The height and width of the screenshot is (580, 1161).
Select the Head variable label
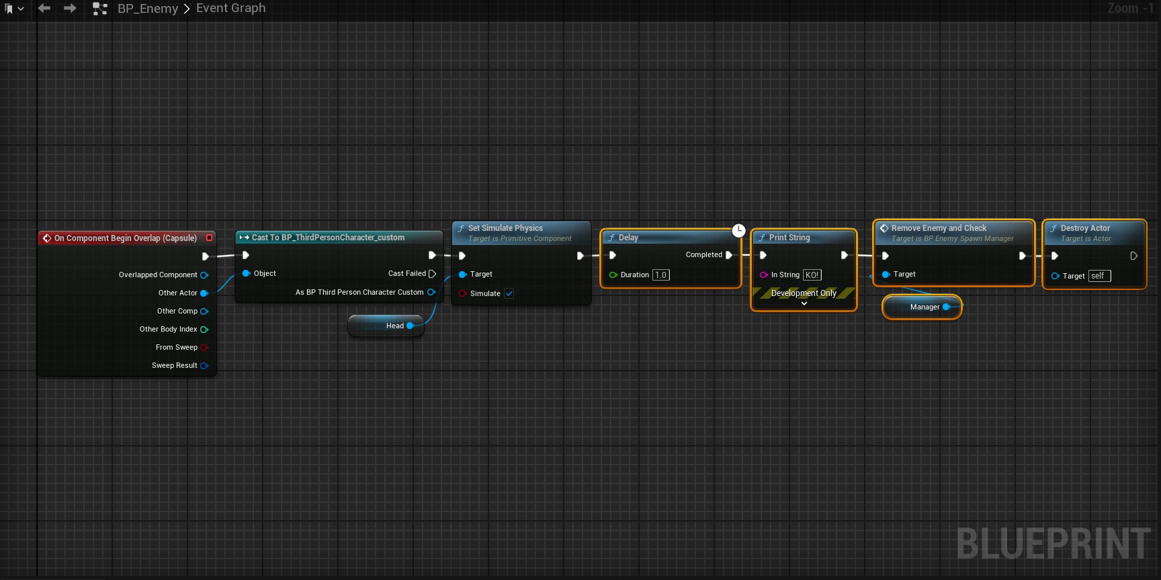[x=395, y=326]
